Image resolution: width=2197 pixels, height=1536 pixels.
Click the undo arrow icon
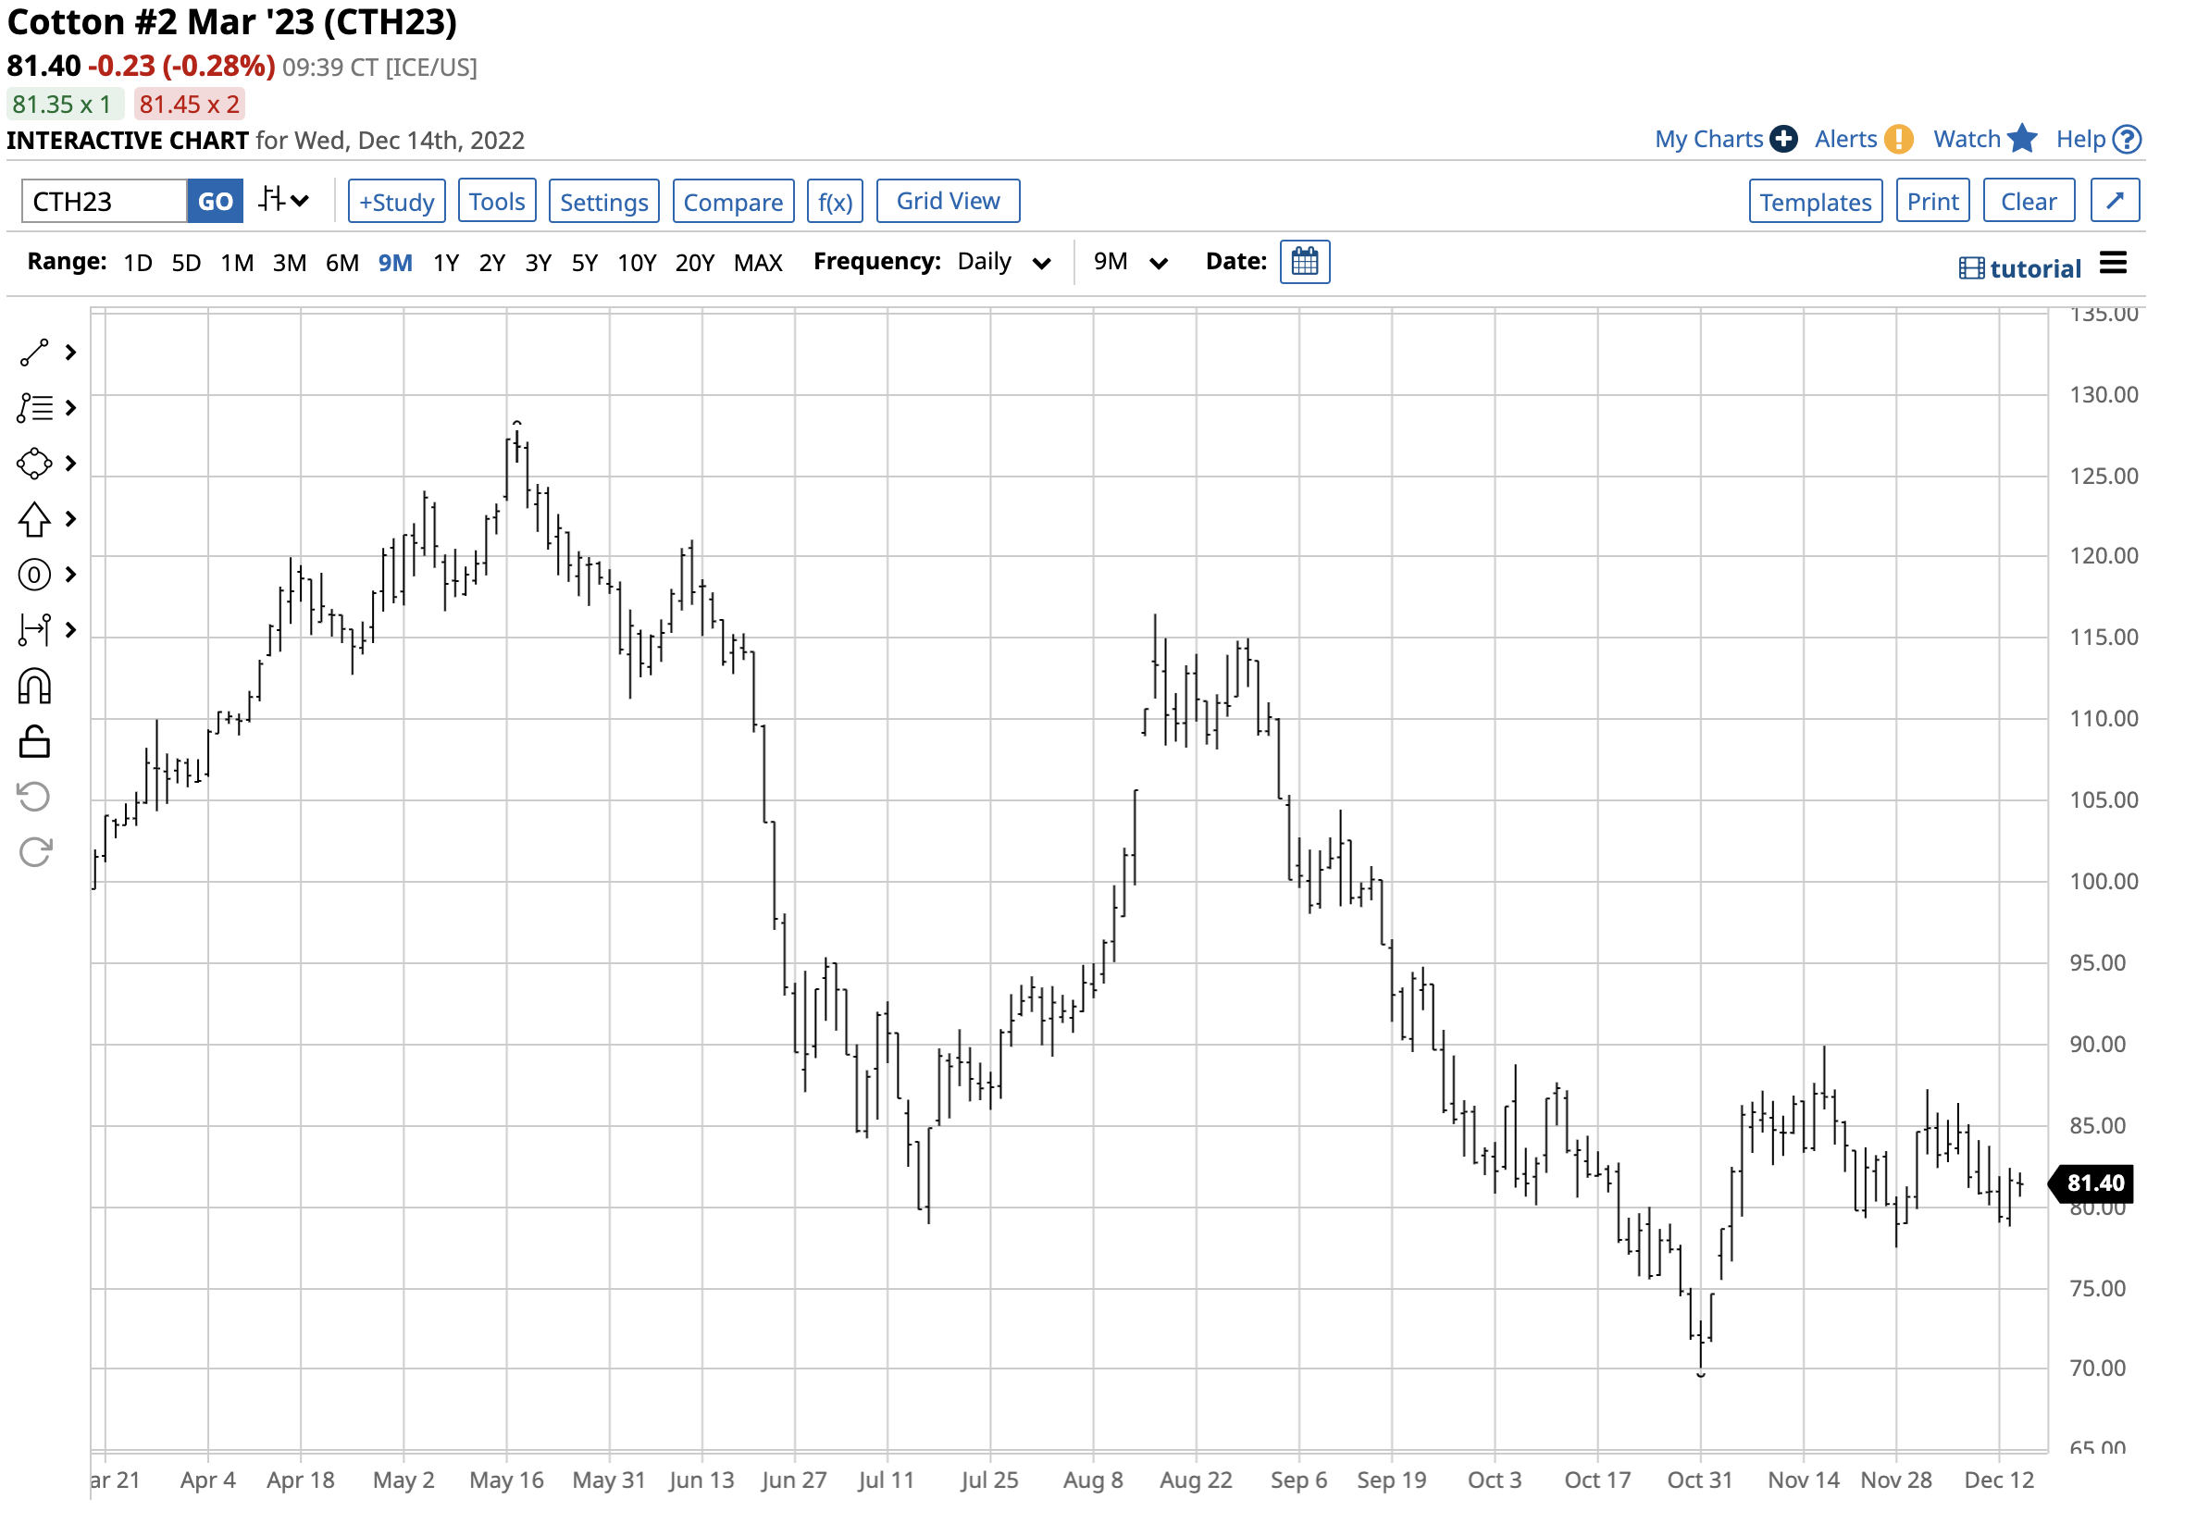point(34,797)
